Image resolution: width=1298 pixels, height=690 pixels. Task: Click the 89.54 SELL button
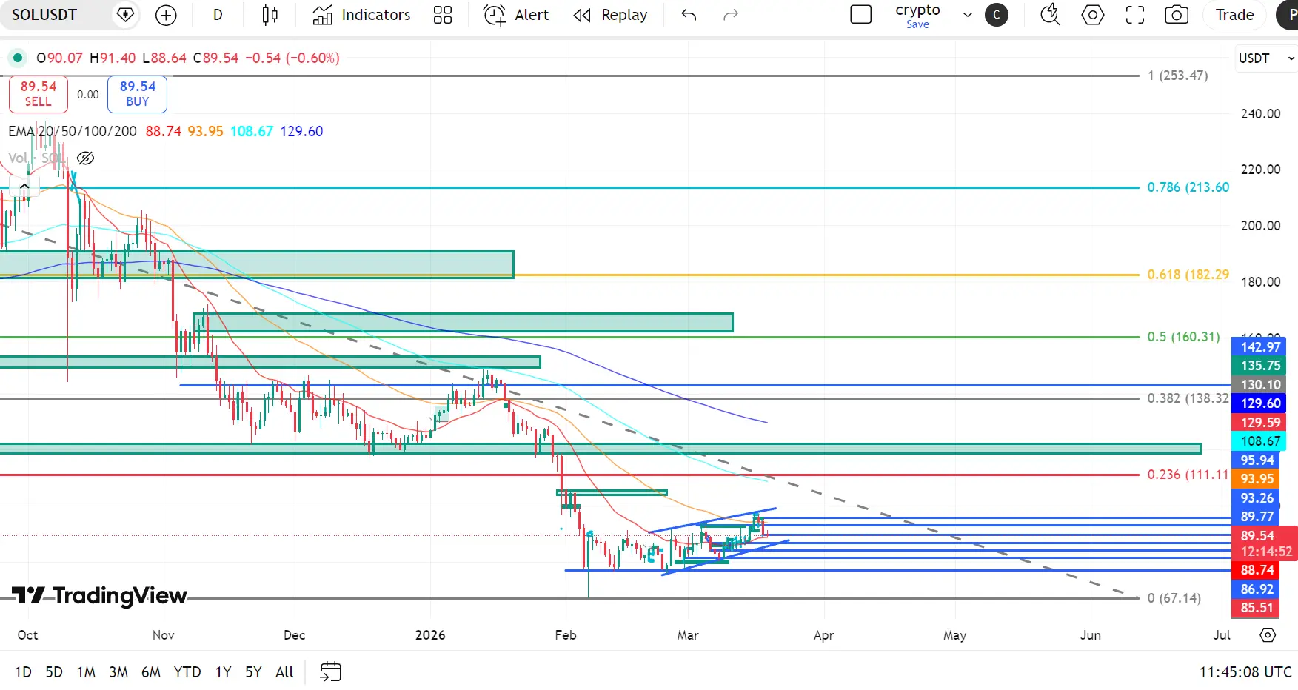click(39, 94)
